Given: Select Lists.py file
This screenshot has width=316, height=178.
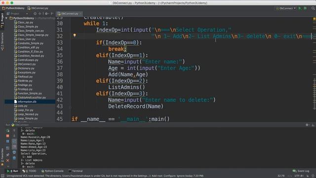Looking at the screenshot, I should pos(21,106).
